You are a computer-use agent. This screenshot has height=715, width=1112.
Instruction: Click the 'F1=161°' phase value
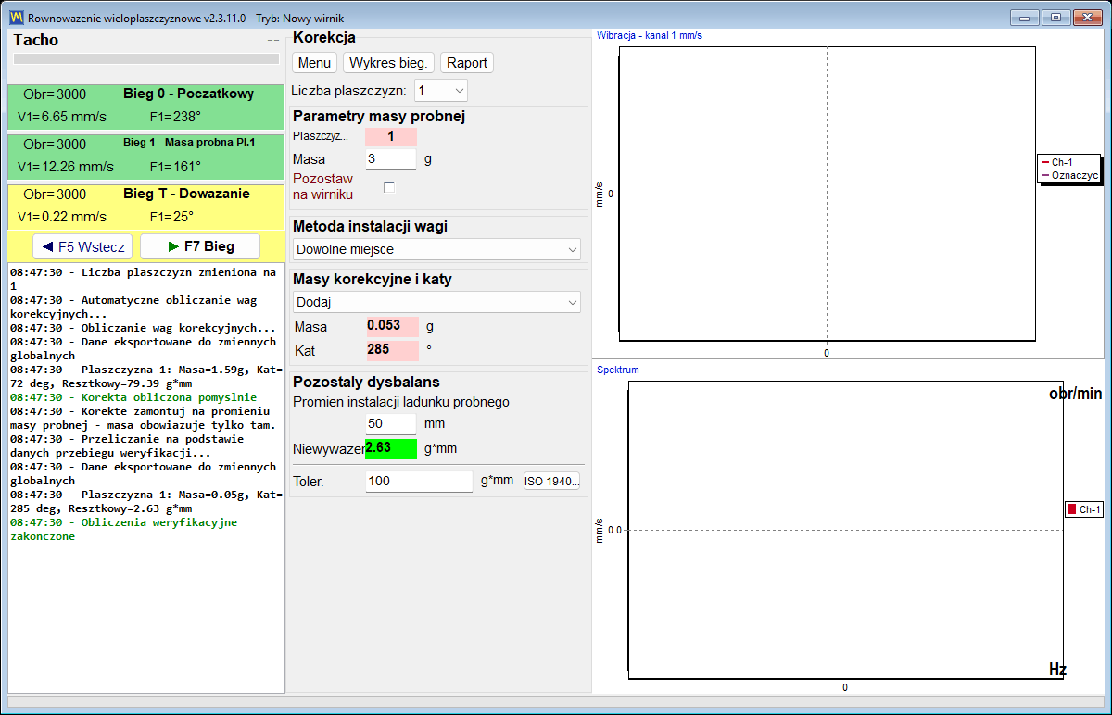[x=175, y=167]
